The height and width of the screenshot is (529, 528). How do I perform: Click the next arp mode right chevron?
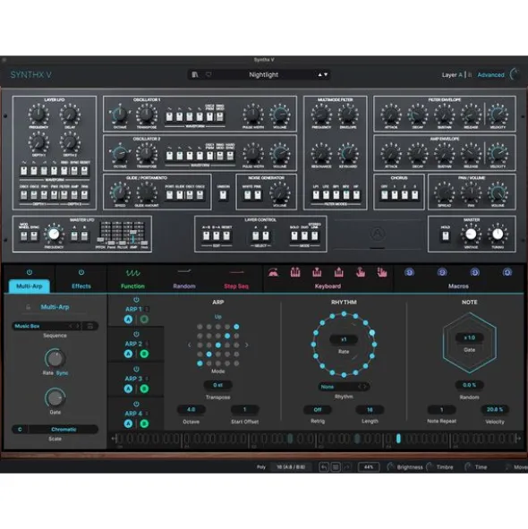click(x=247, y=345)
